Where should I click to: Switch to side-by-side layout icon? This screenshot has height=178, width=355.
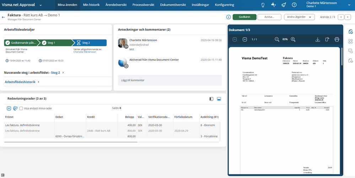(211, 99)
